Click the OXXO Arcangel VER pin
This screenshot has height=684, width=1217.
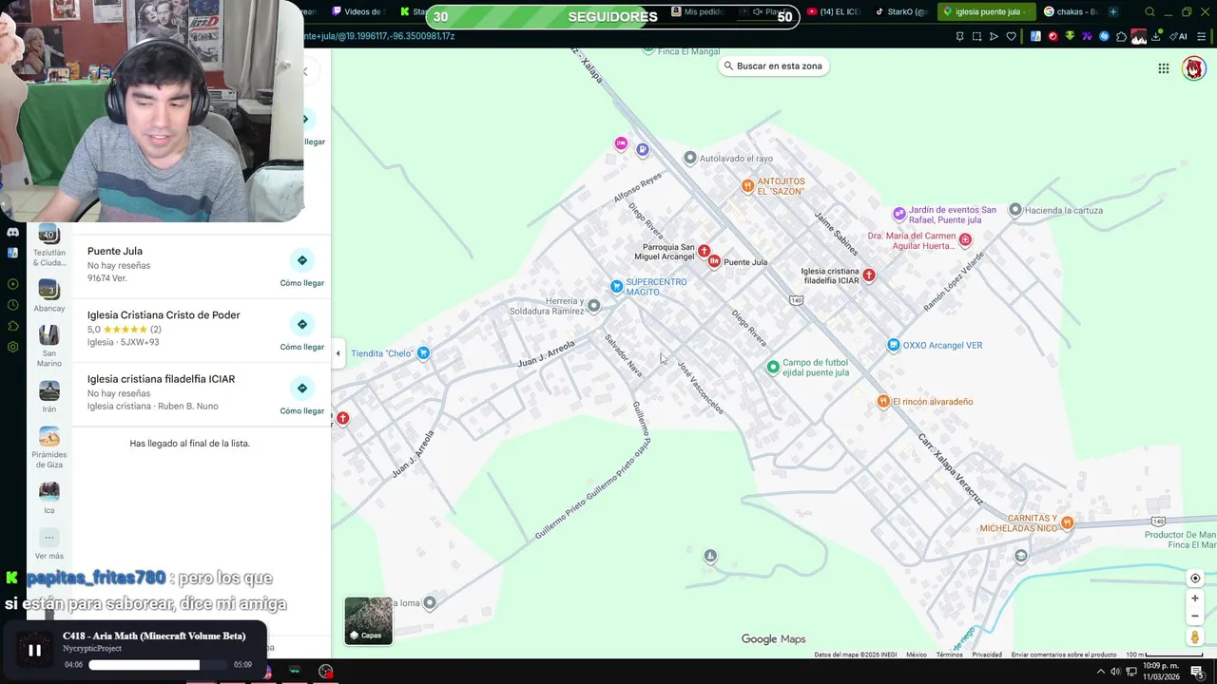[893, 345]
